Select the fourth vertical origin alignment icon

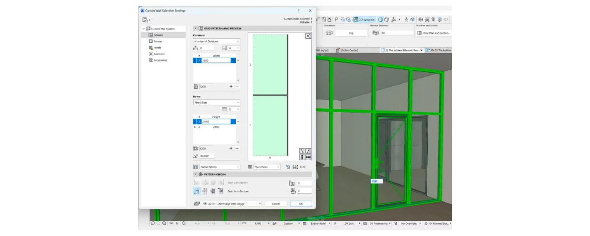point(220,191)
